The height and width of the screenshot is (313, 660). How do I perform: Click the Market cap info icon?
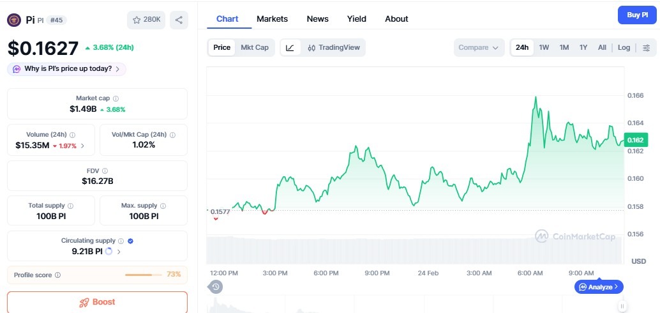[x=116, y=98]
